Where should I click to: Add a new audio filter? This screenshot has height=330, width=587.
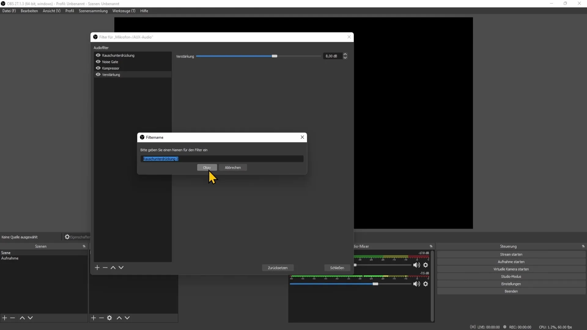click(97, 268)
